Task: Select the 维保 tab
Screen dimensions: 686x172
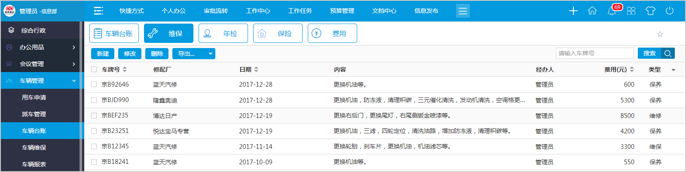Action: [x=168, y=33]
